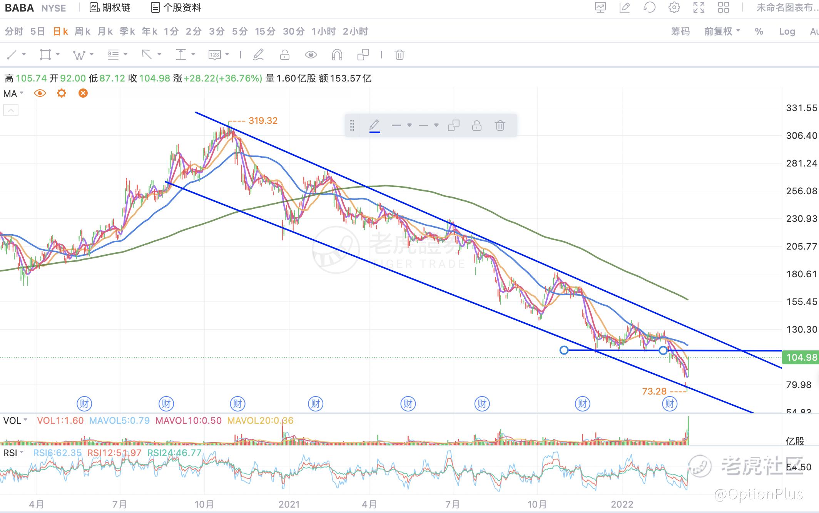Click left handle of horizontal line

pos(564,350)
